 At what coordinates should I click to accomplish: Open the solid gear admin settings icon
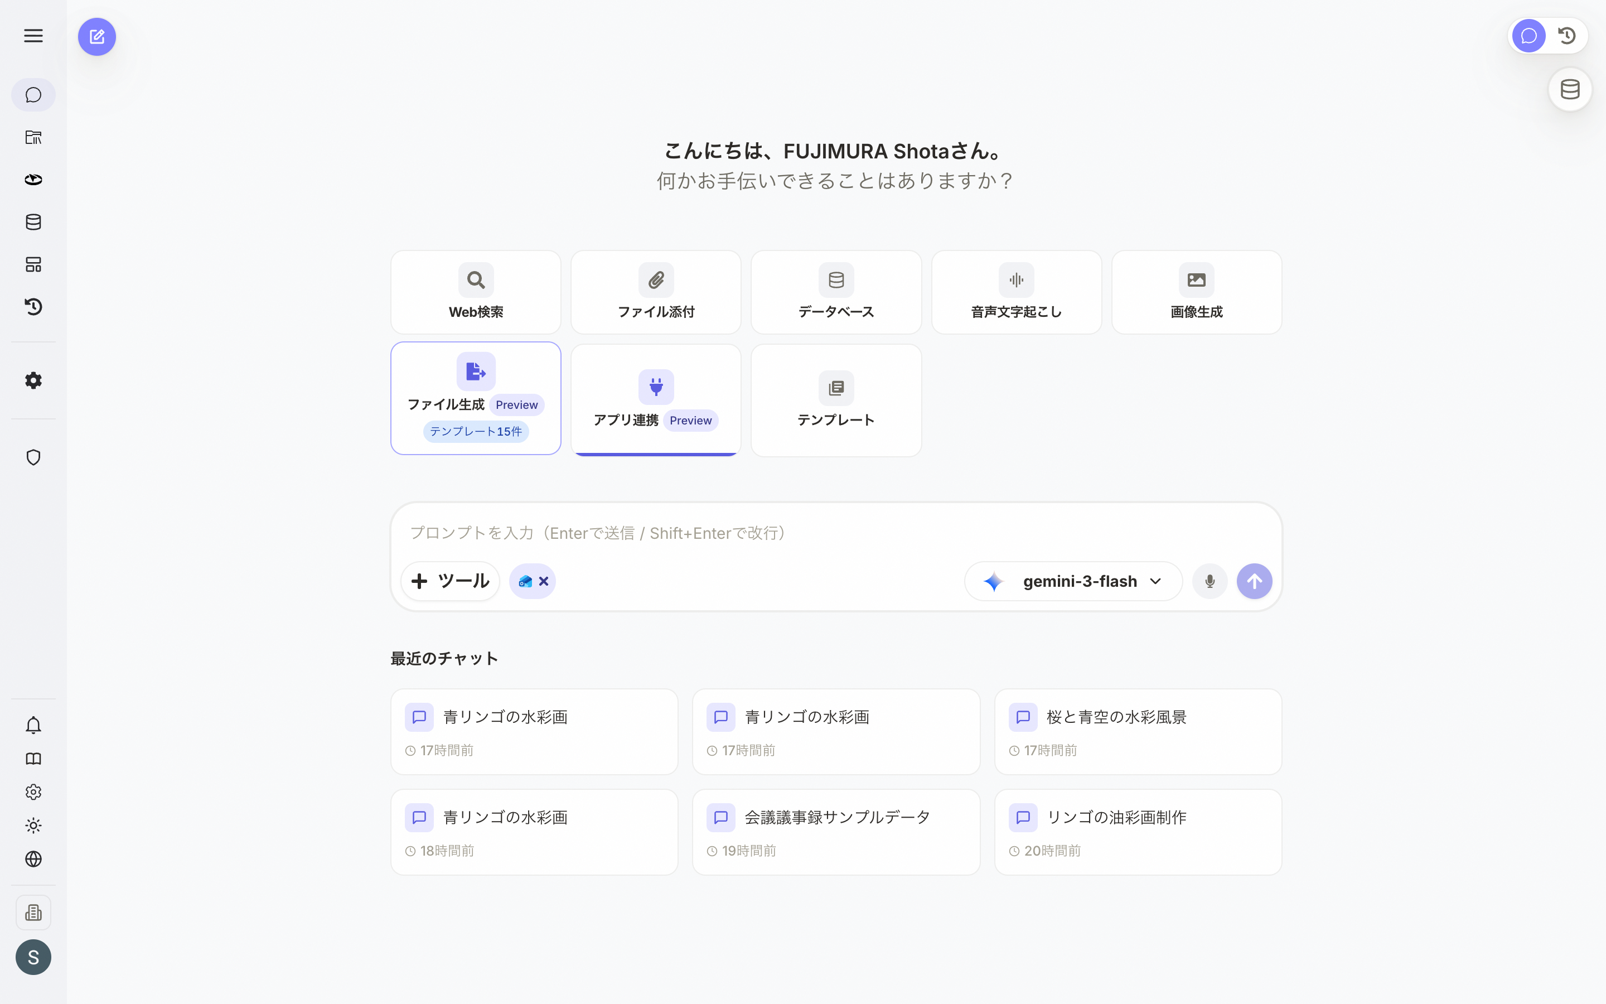pos(33,380)
